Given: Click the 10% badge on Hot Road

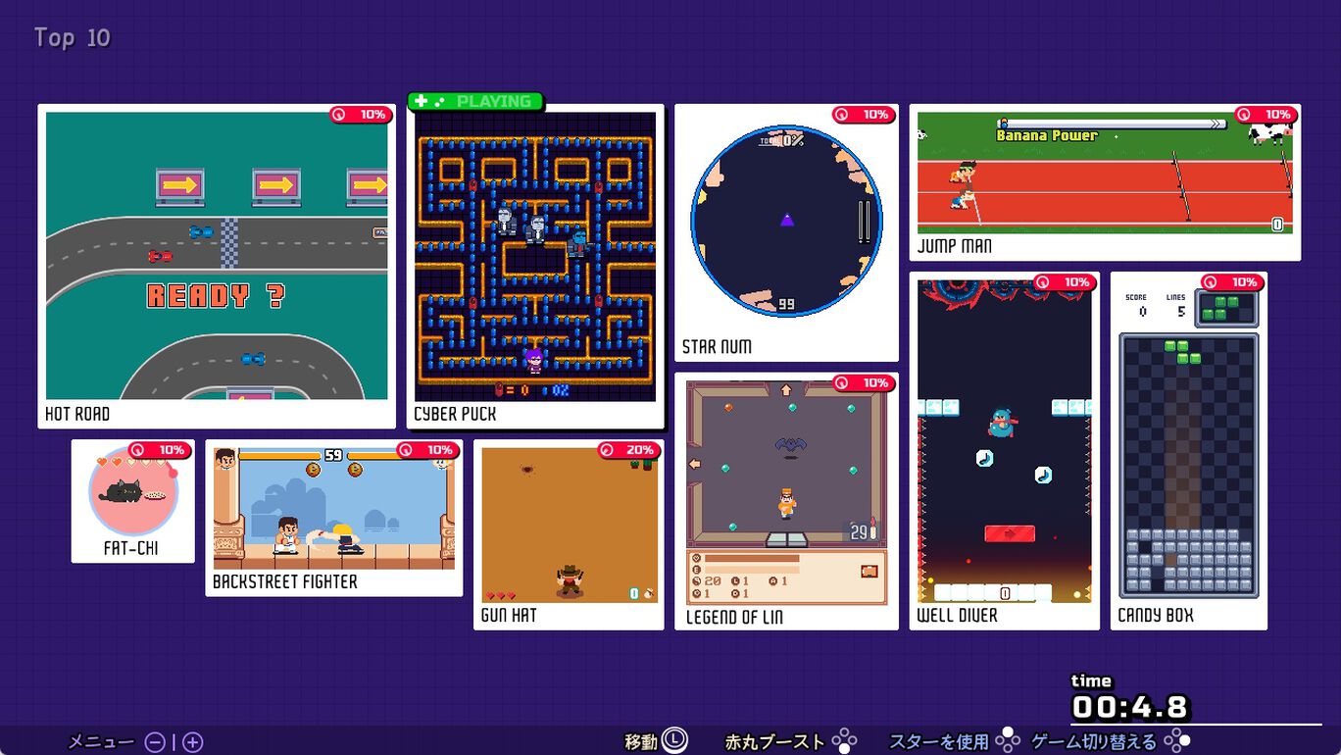Looking at the screenshot, I should [361, 115].
